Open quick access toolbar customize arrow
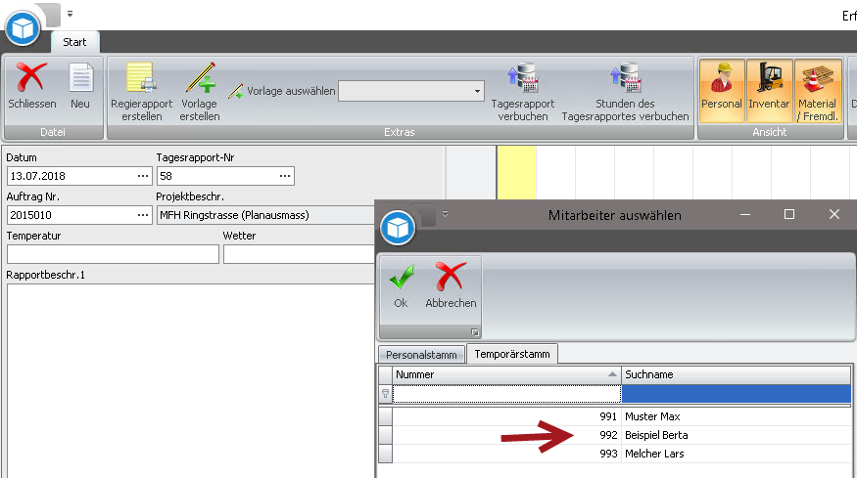 click(x=70, y=14)
